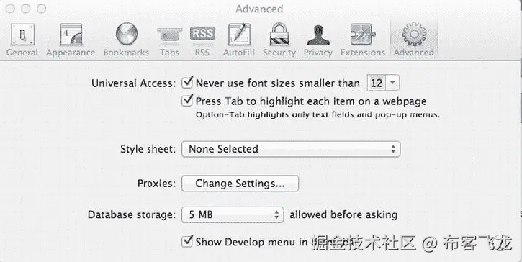Open the Style sheet None Selected dropdown
This screenshot has width=522, height=262.
pos(291,149)
